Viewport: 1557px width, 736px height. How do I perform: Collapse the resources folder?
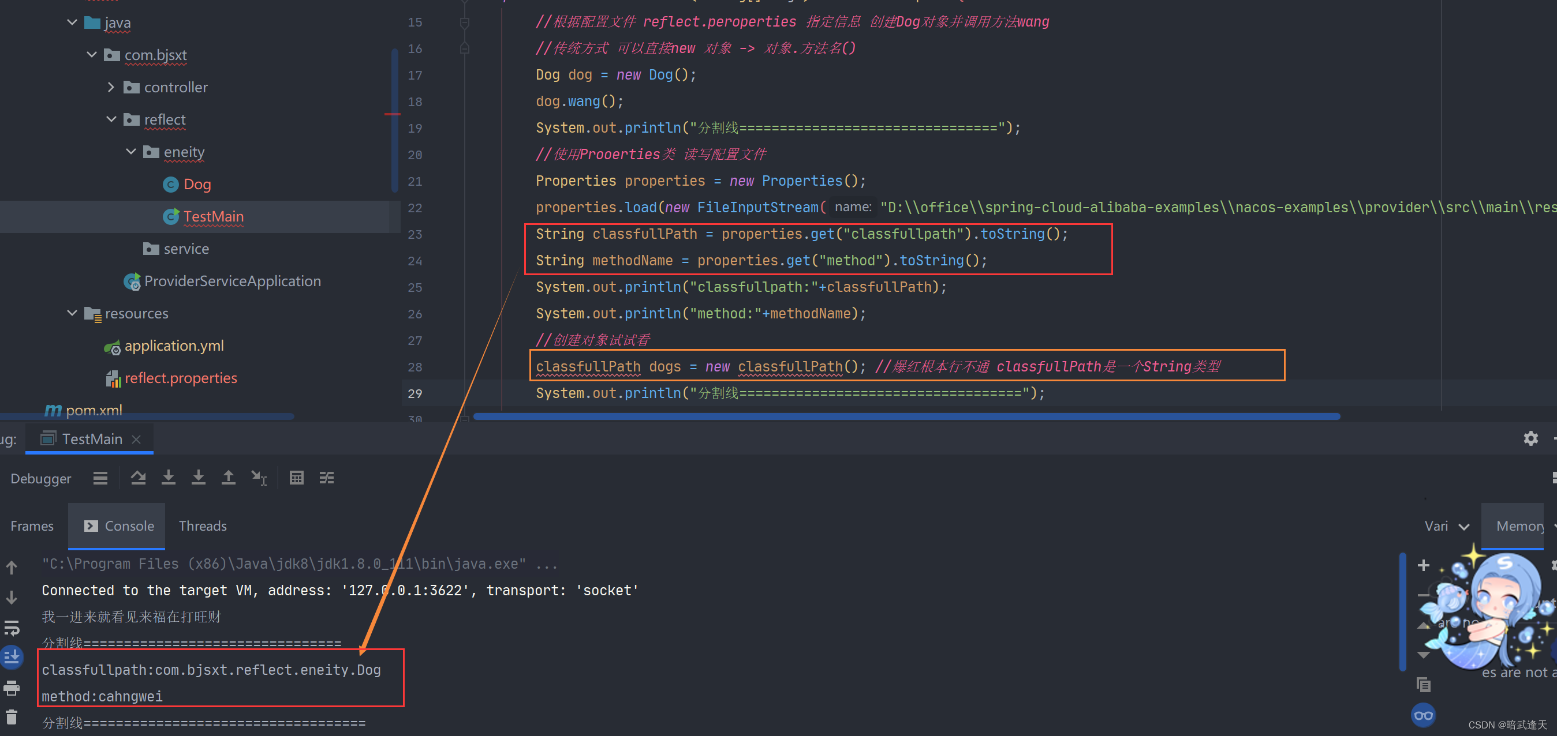coord(72,313)
